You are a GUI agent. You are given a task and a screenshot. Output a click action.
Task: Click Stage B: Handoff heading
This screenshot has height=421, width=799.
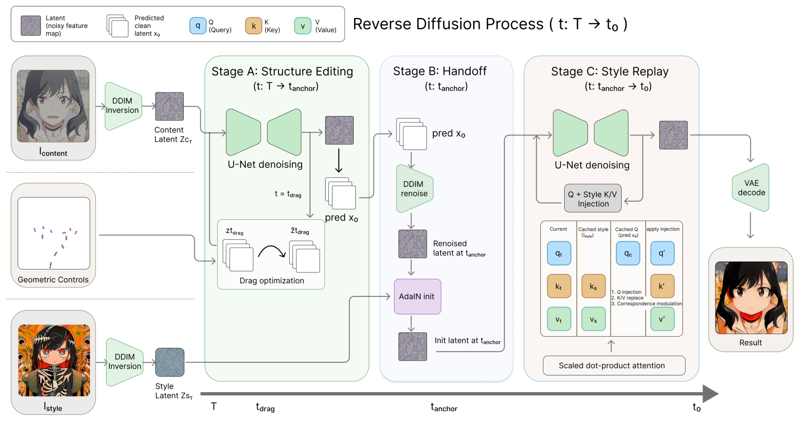tap(440, 71)
